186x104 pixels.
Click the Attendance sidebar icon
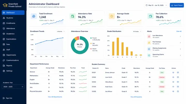4,29
